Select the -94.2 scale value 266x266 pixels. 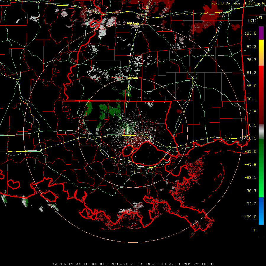[250, 204]
